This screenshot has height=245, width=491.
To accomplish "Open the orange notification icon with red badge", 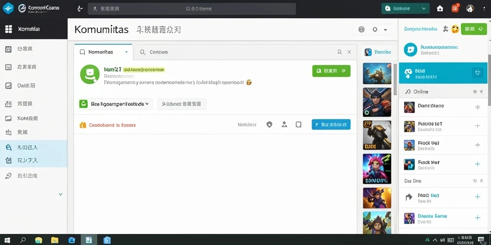I will pos(455,9).
